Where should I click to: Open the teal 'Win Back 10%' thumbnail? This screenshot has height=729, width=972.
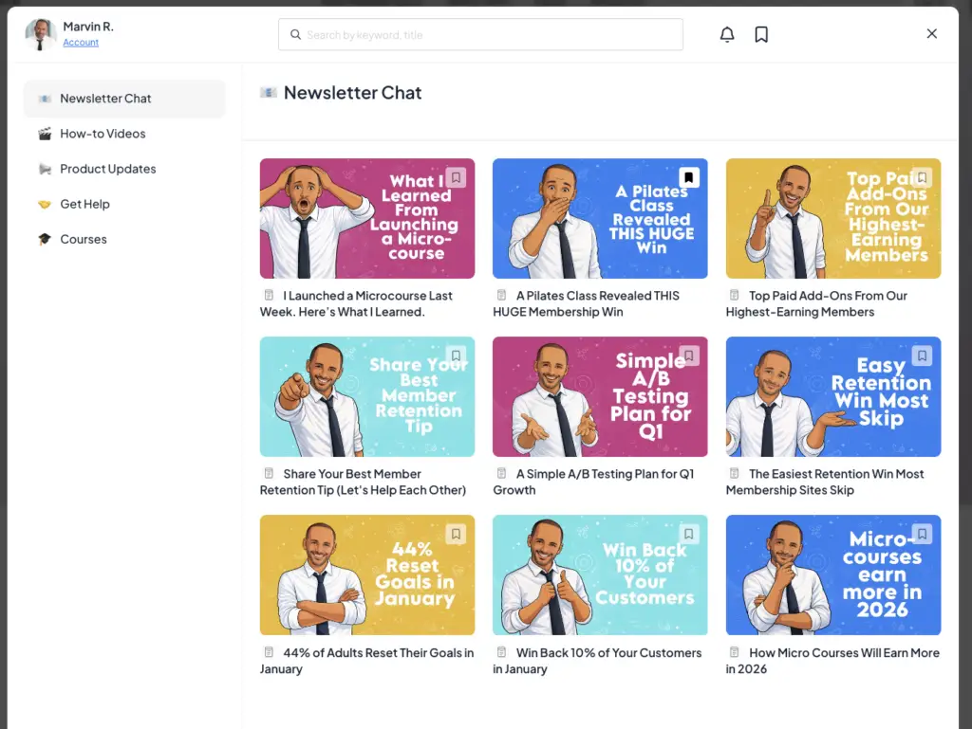600,574
